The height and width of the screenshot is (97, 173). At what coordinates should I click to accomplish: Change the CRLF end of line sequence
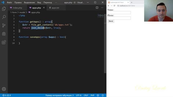click(86, 95)
